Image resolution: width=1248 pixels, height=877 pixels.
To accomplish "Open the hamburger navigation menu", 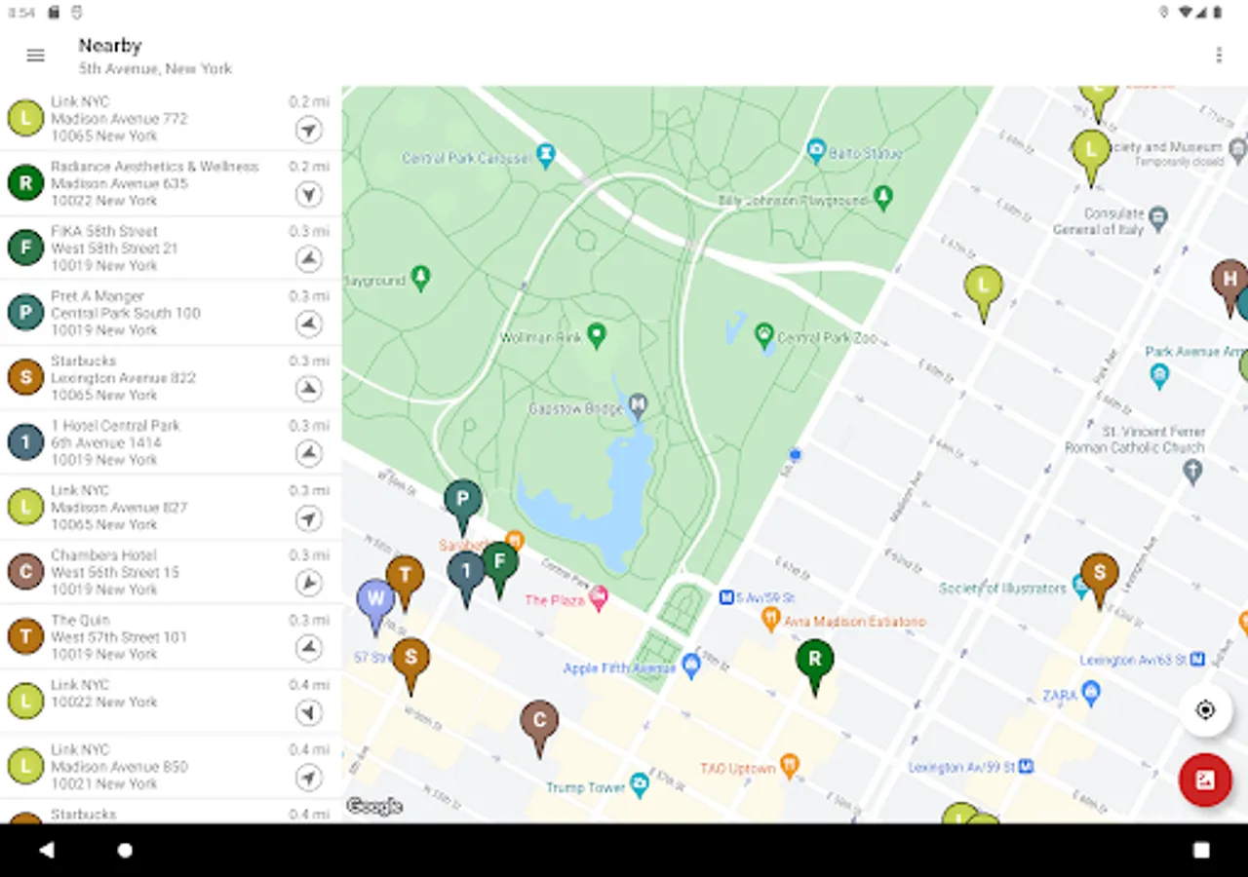I will click(35, 56).
